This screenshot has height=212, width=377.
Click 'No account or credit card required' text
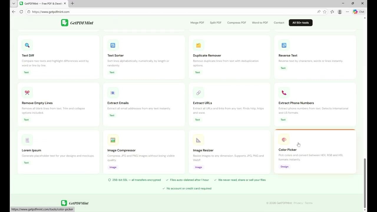(x=189, y=188)
